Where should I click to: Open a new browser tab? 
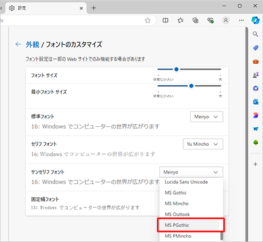tap(94, 8)
